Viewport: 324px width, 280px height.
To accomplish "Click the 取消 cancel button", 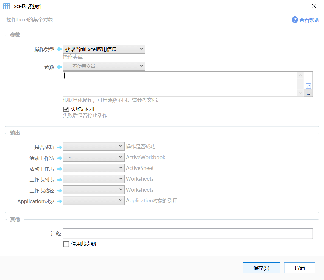I will [x=300, y=268].
